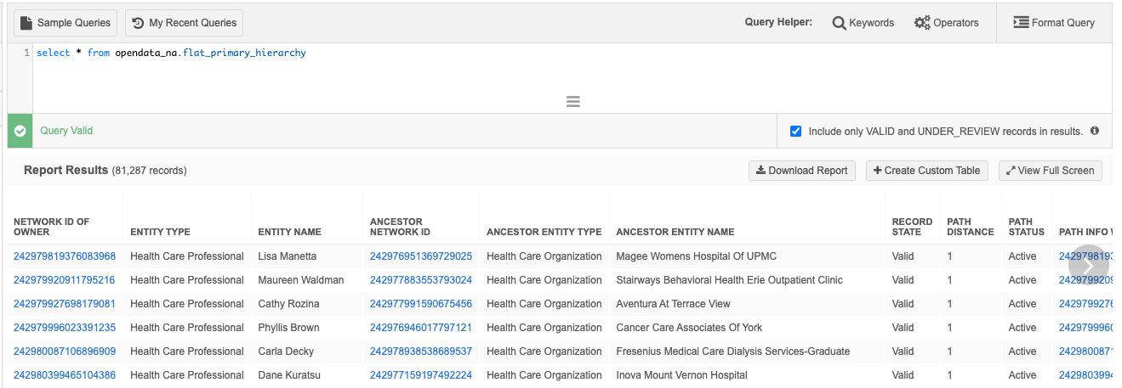
Task: Open My Recent Queries
Action: point(184,23)
